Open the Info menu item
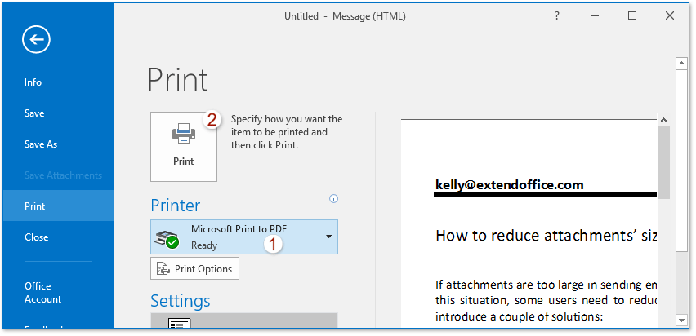The width and height of the screenshot is (696, 336). (33, 82)
